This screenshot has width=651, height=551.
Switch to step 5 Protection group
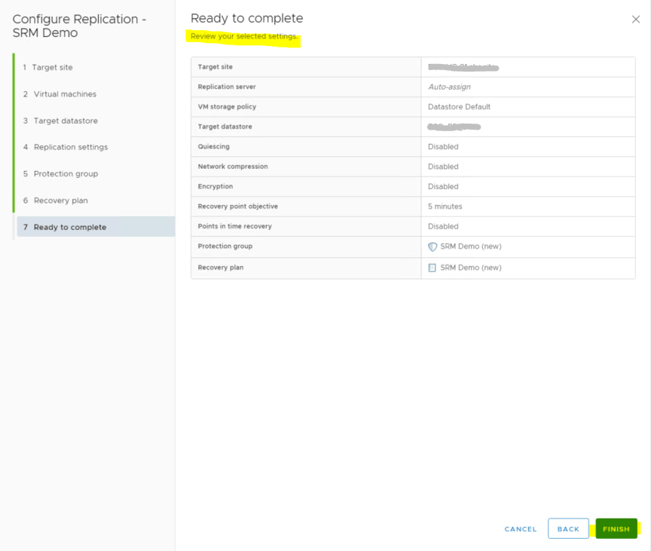pos(66,173)
